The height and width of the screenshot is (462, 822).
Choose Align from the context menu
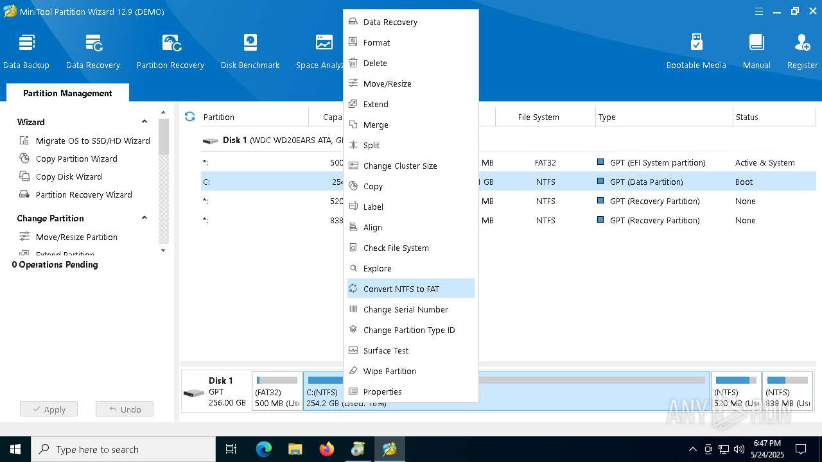(411, 227)
